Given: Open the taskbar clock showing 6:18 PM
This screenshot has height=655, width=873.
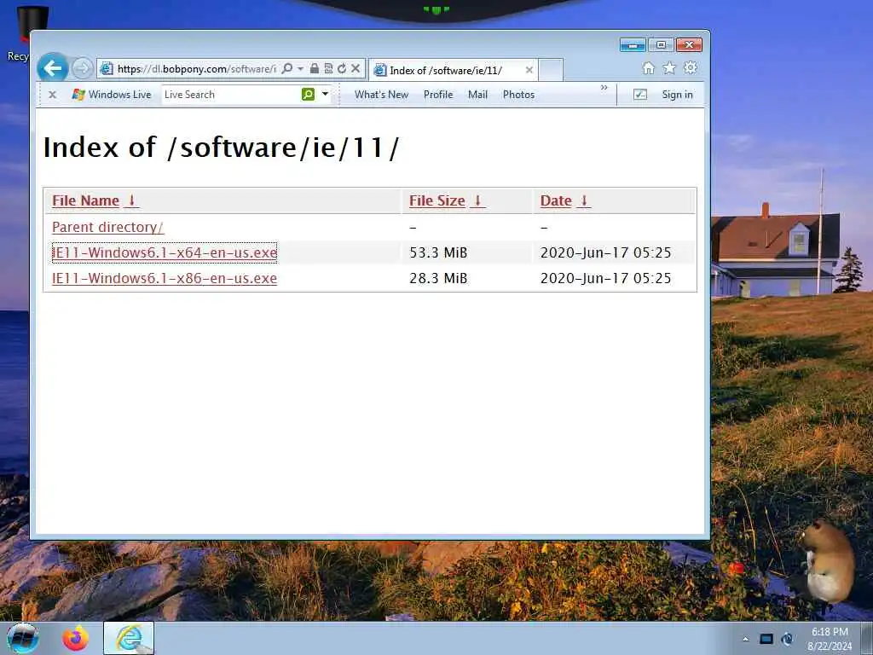Looking at the screenshot, I should 830,639.
